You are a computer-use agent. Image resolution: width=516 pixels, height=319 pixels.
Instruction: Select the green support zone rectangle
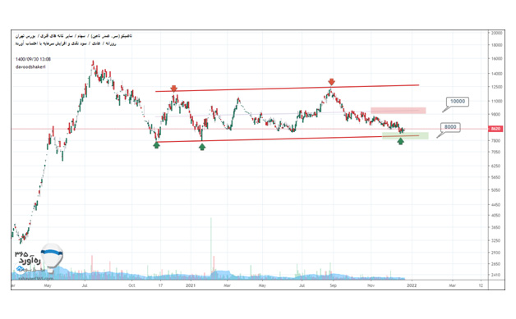(x=405, y=135)
